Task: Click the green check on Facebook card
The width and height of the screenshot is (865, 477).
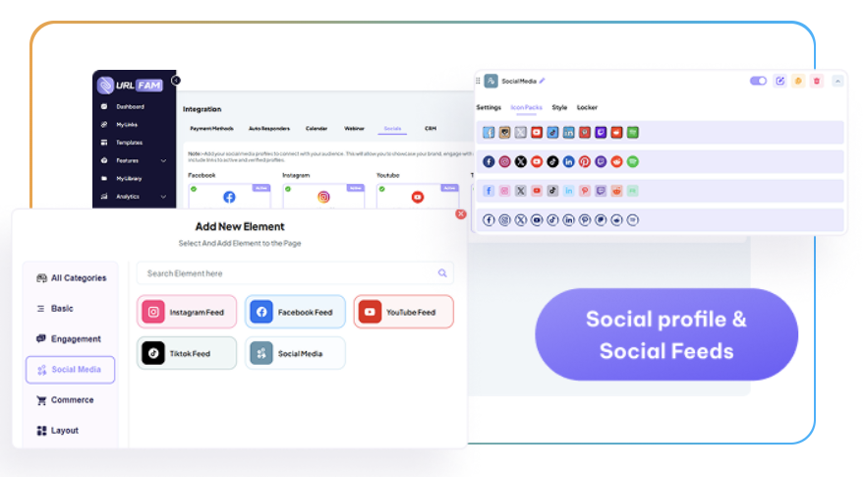Action: point(194,189)
